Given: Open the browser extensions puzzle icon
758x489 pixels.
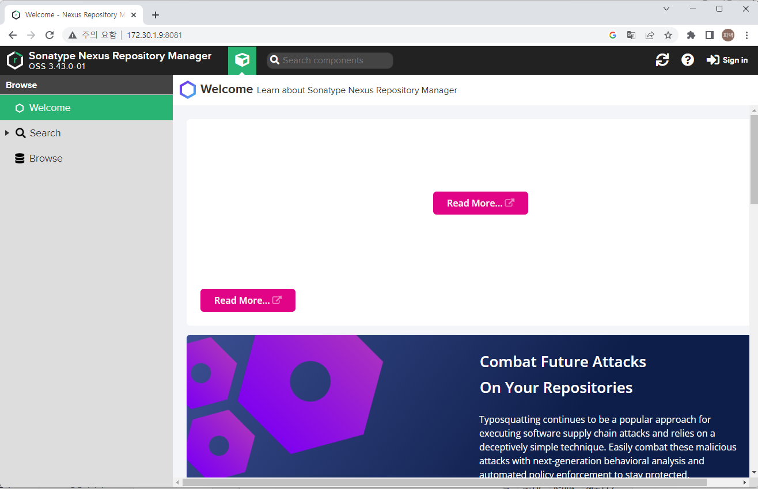Looking at the screenshot, I should pyautogui.click(x=691, y=35).
